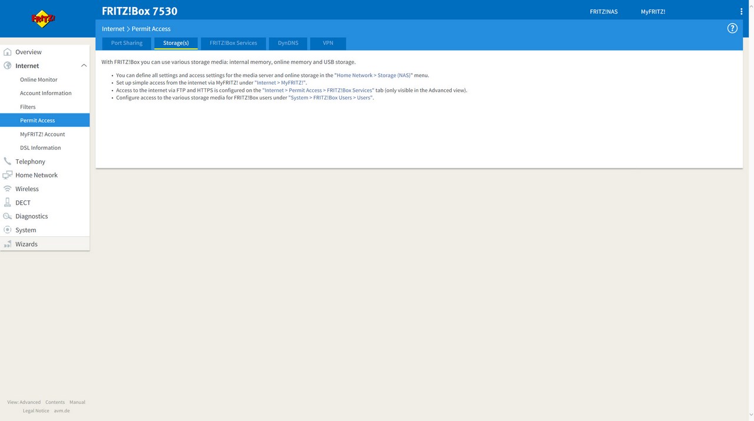Open Diagnostics menu label
The height and width of the screenshot is (421, 754).
click(x=32, y=216)
